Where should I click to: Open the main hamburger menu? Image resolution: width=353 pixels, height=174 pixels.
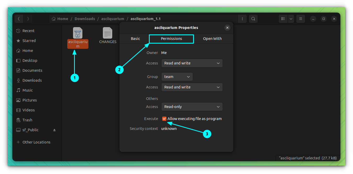300,19
